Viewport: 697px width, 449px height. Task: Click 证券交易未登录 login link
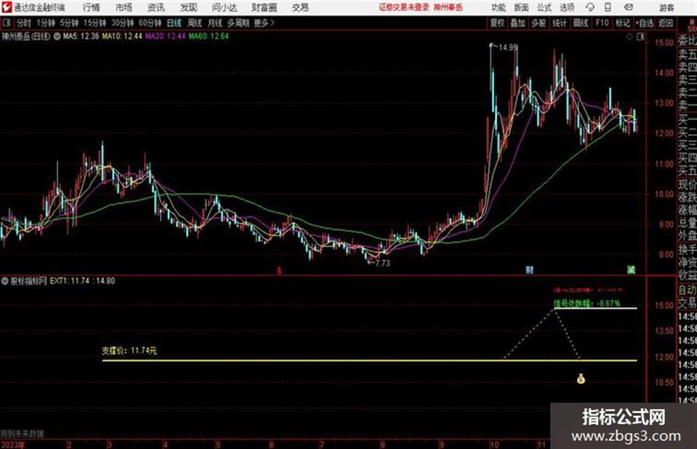404,7
